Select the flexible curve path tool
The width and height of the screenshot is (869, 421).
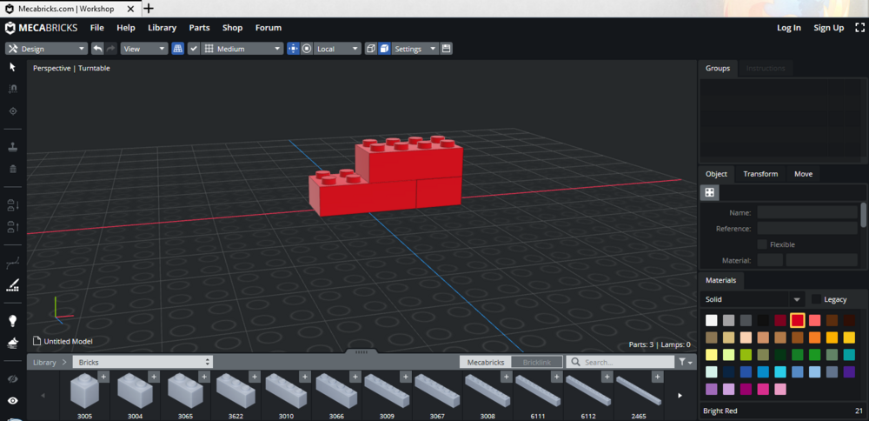pyautogui.click(x=13, y=263)
